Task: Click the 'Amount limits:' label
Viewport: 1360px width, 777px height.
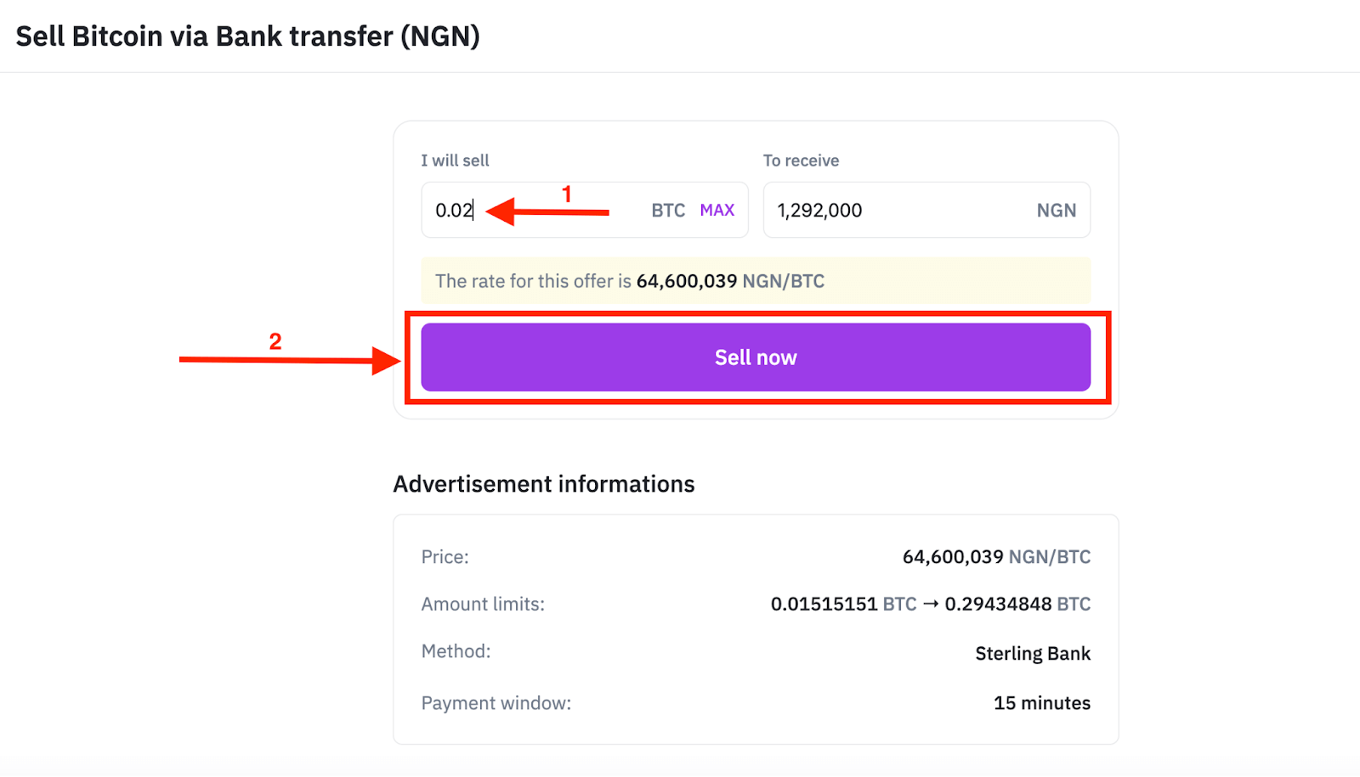Action: click(482, 605)
